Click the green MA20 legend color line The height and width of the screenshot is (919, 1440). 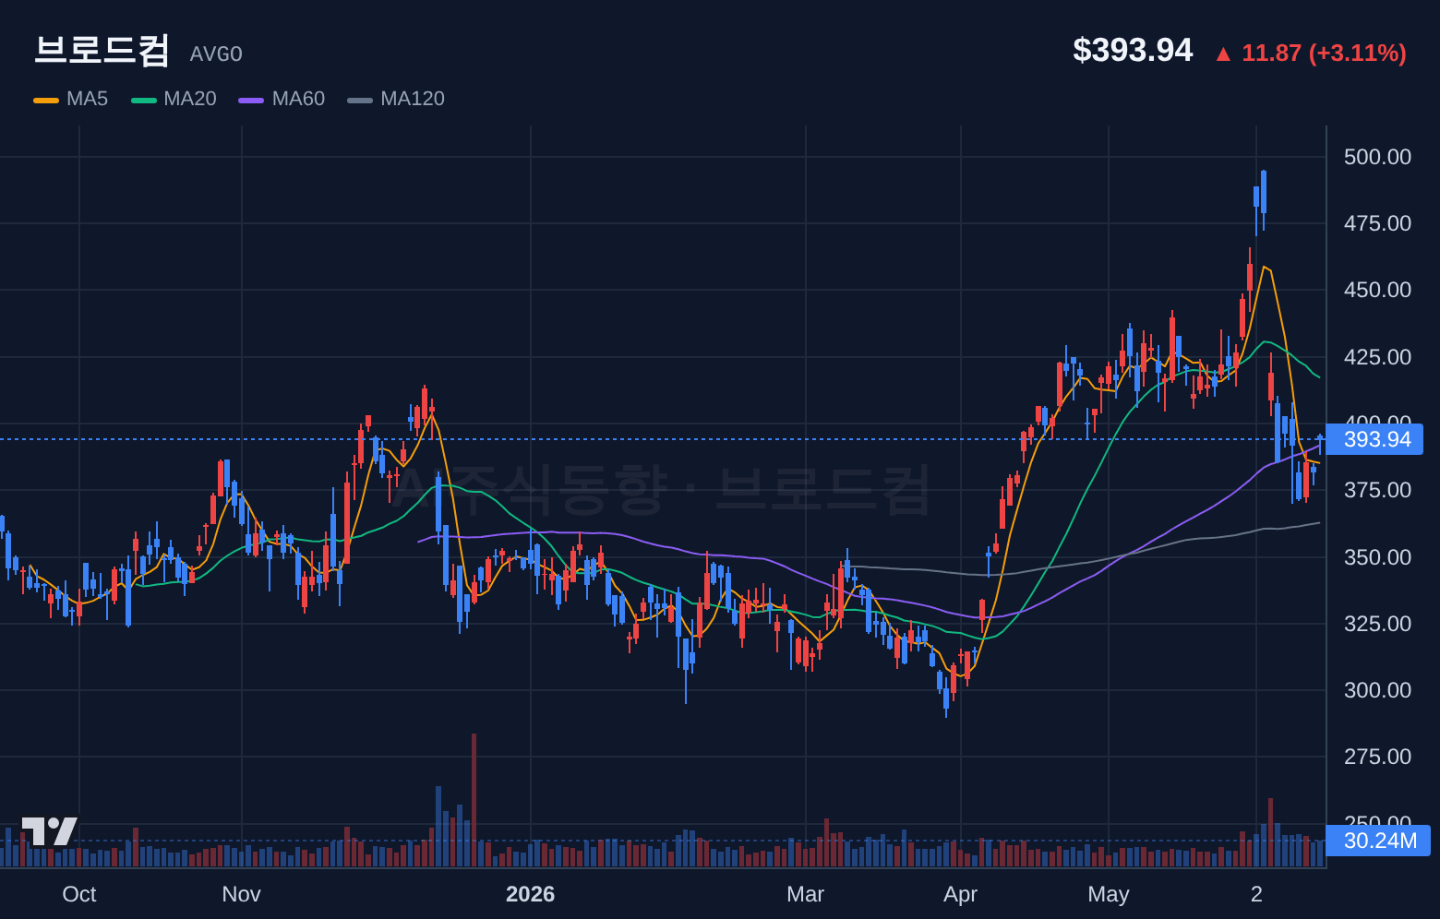[x=144, y=100]
